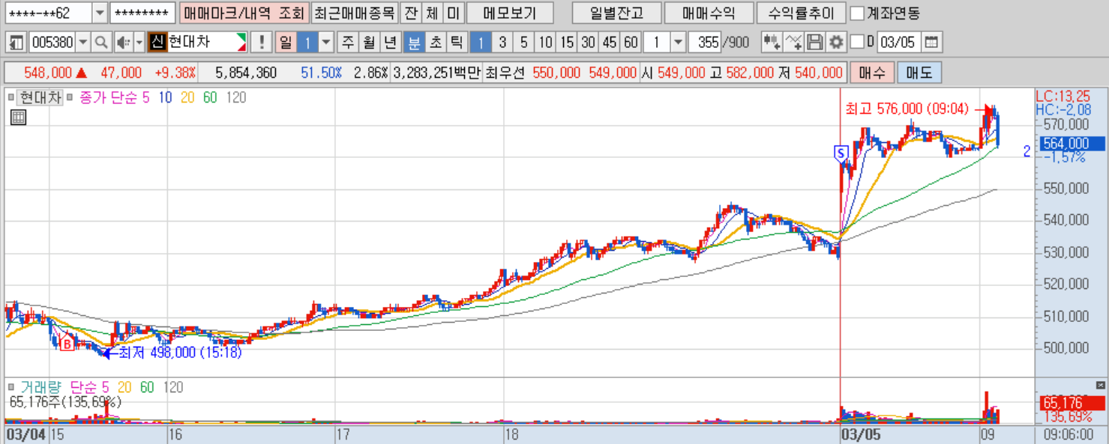Open chart settings gear icon
Viewport: 1109px width, 444px height.
click(835, 42)
